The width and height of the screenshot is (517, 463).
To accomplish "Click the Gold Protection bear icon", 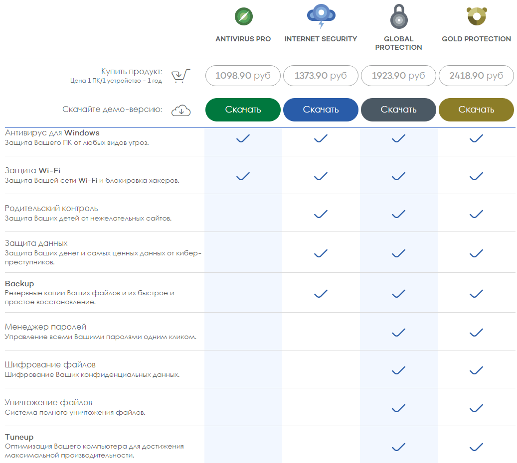I will pyautogui.click(x=477, y=16).
